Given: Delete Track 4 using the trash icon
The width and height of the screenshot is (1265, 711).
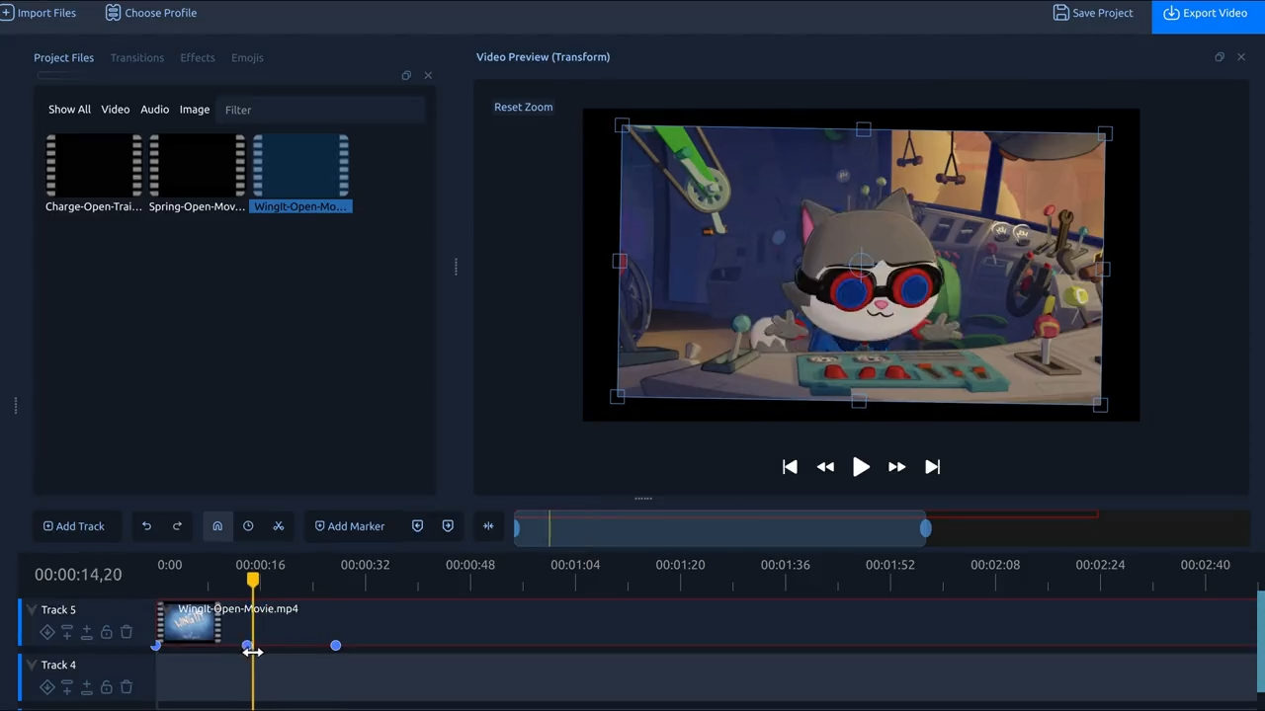Looking at the screenshot, I should (x=126, y=687).
